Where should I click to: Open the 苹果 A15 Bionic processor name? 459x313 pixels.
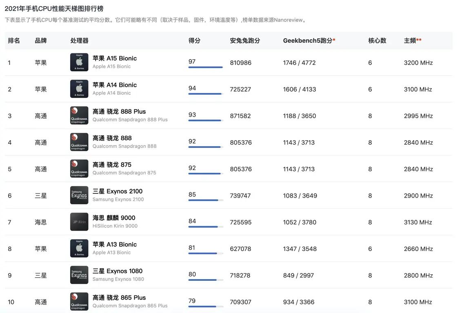click(115, 58)
